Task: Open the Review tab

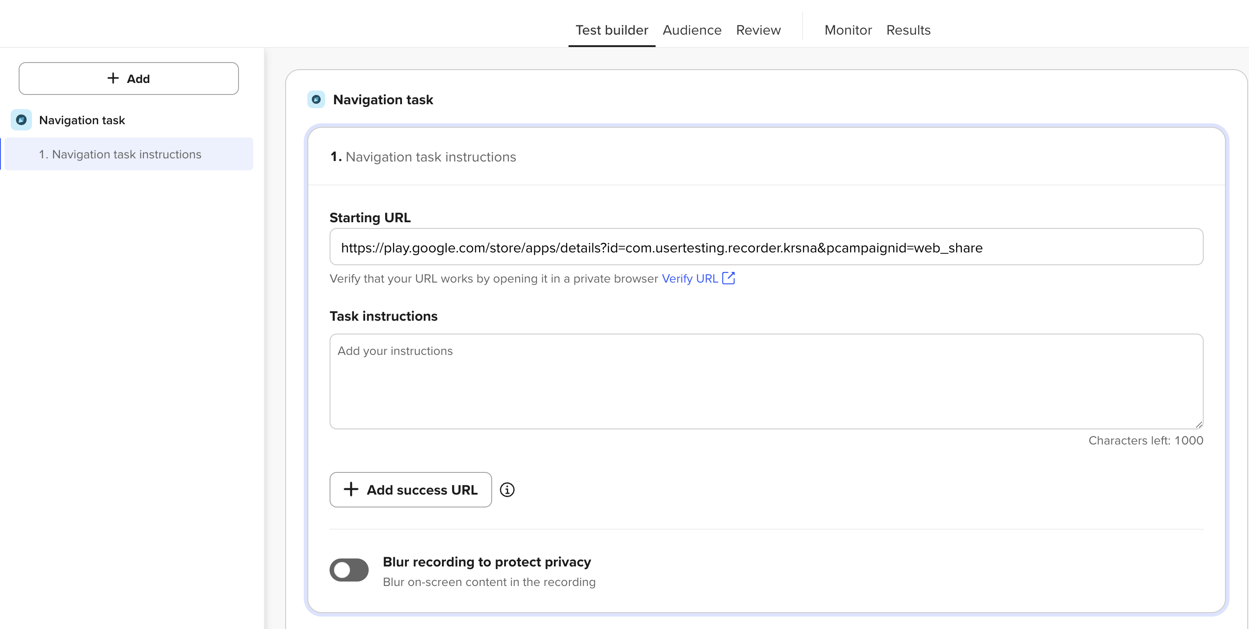Action: [758, 30]
